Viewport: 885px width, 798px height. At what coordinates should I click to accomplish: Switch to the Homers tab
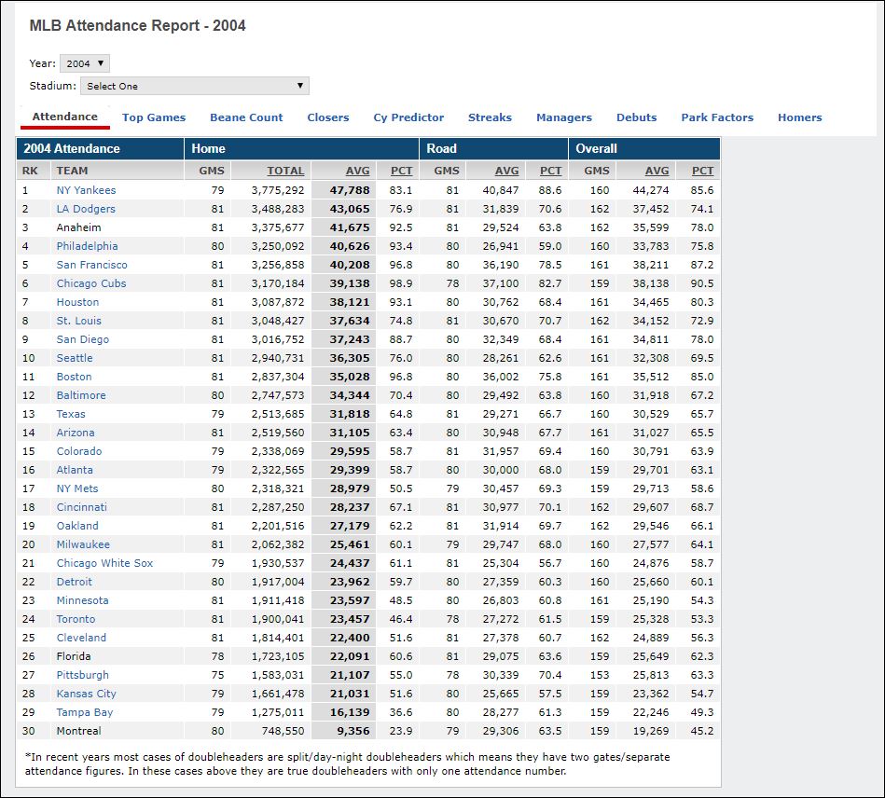point(799,117)
